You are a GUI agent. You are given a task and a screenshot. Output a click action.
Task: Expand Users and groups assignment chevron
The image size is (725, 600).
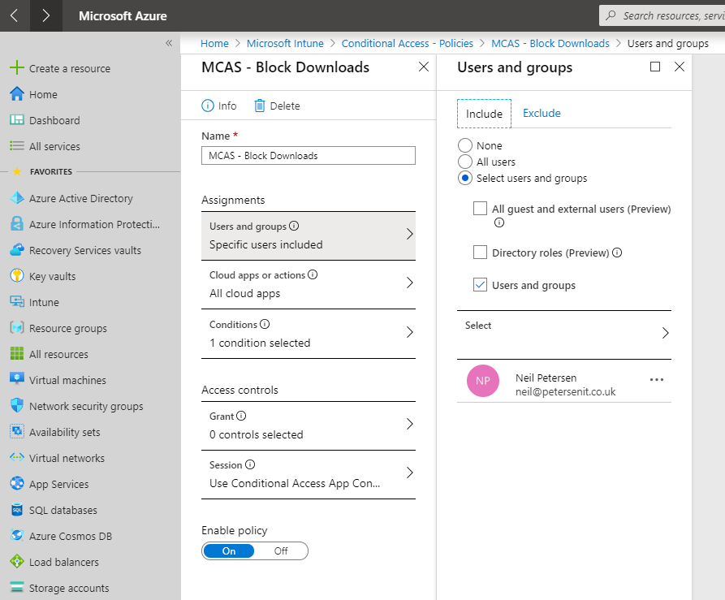pyautogui.click(x=410, y=234)
